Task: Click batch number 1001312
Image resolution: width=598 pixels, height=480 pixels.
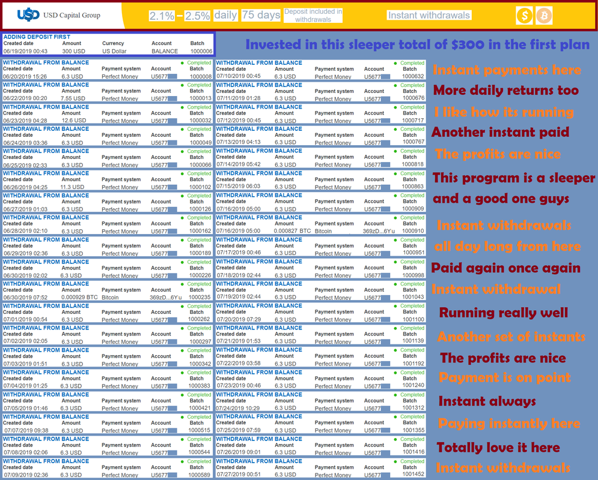Action: point(413,407)
